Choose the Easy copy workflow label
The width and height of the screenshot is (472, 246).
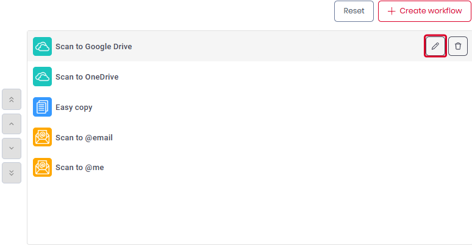pyautogui.click(x=74, y=108)
